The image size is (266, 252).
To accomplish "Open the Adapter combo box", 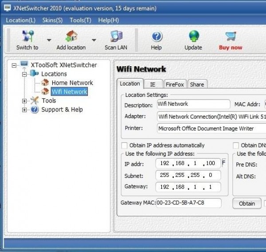I will click(x=211, y=116).
